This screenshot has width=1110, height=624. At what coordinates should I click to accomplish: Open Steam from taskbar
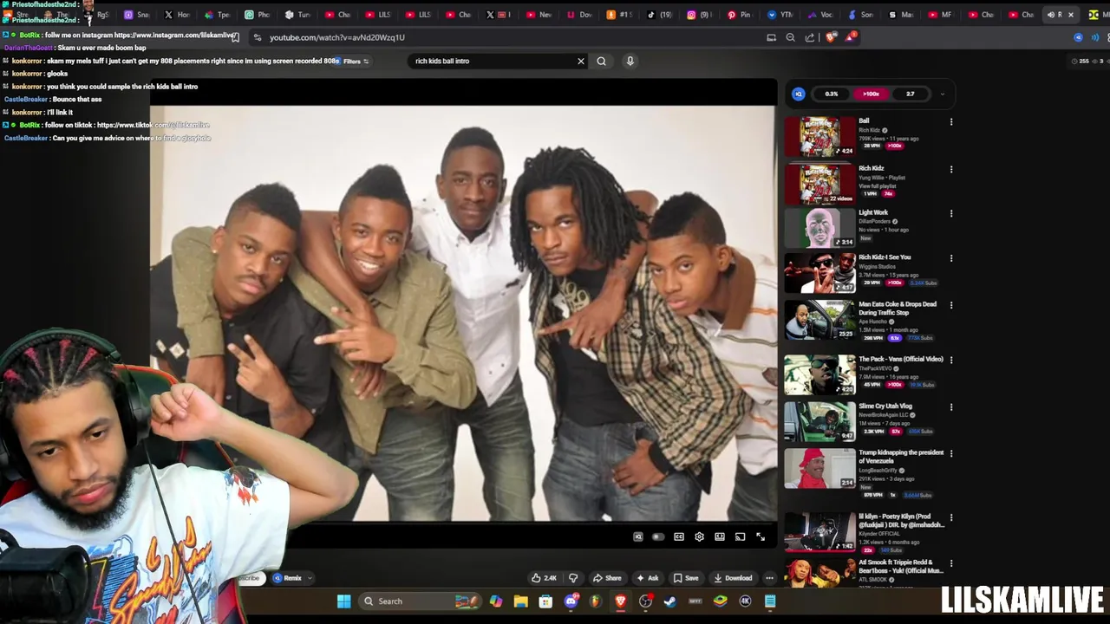pyautogui.click(x=670, y=601)
